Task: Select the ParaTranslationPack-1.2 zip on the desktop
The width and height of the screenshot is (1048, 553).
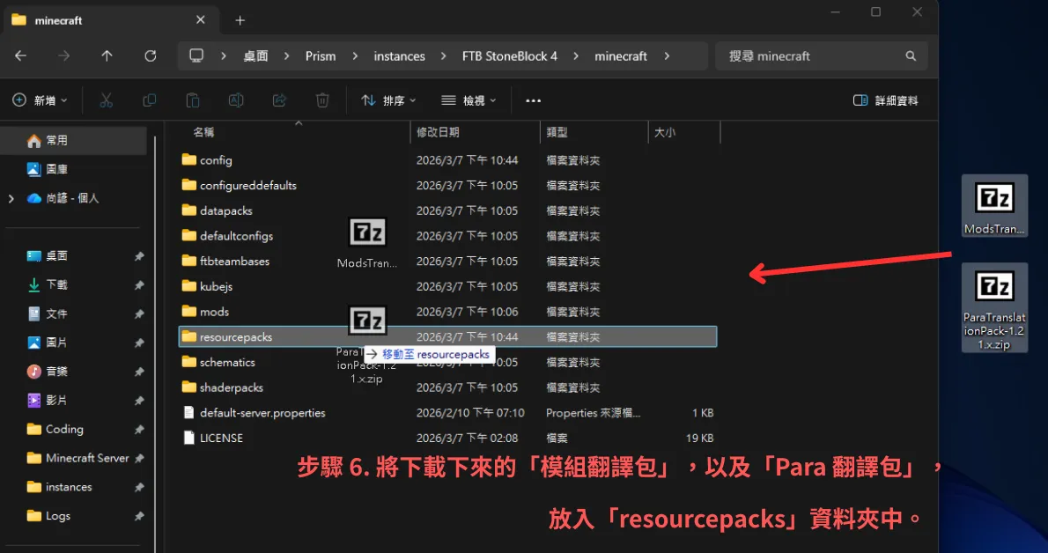Action: 994,306
